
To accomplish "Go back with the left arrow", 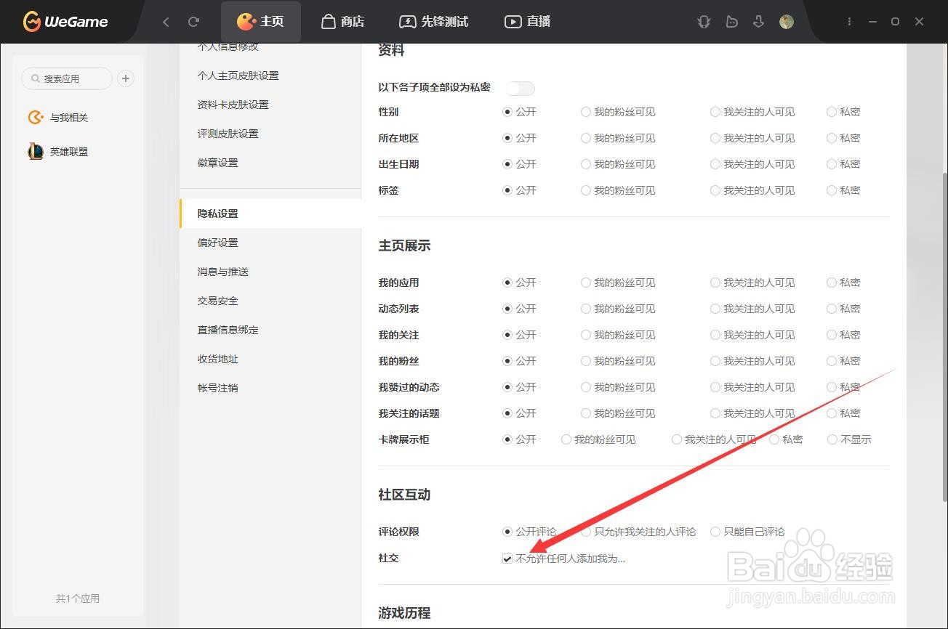I will click(166, 22).
